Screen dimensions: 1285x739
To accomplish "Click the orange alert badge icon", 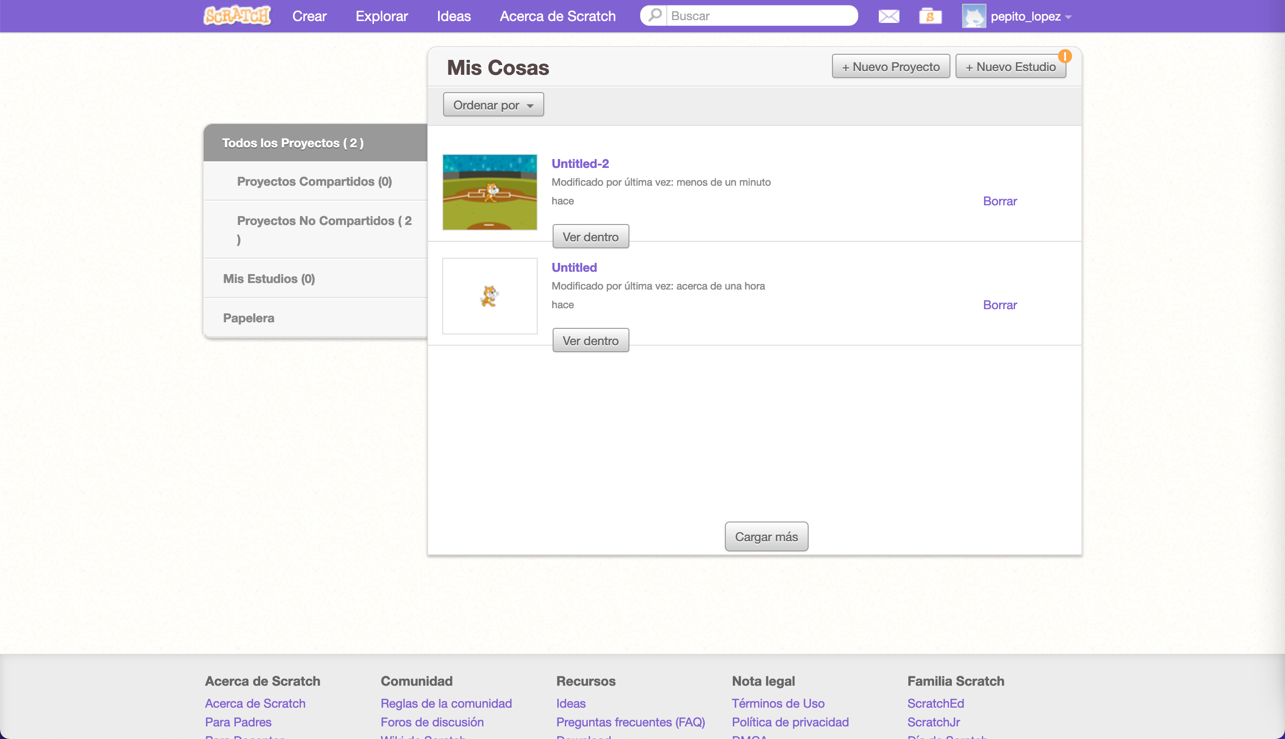I will coord(1065,56).
